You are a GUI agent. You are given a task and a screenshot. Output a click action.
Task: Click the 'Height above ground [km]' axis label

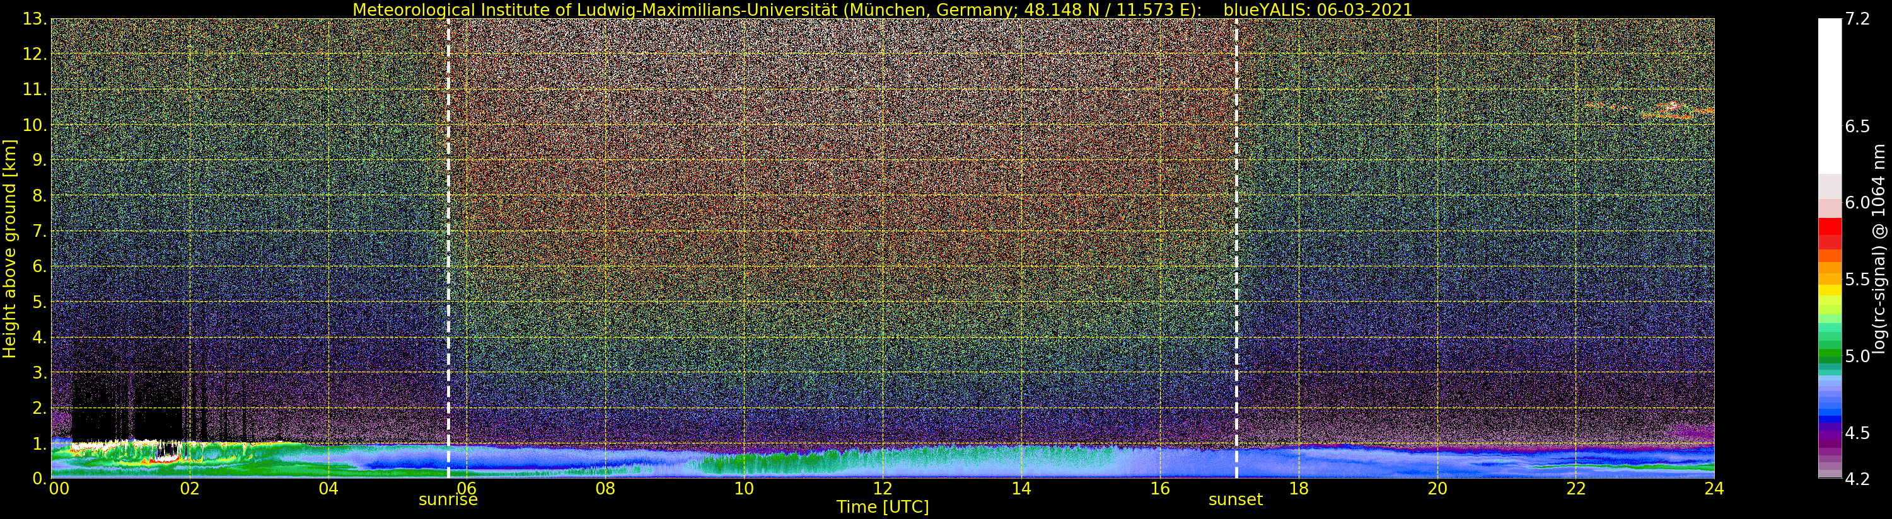(x=9, y=248)
